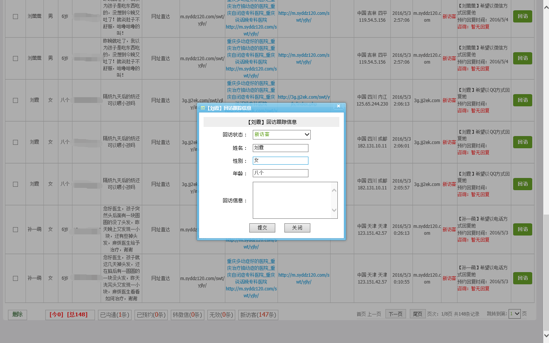Tick the checkbox for last 孙一萌 row
The height and width of the screenshot is (343, 549).
(15, 279)
